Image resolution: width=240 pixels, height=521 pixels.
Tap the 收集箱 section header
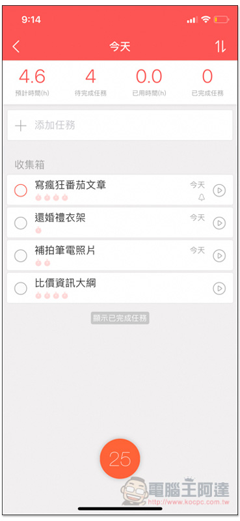pos(29,165)
